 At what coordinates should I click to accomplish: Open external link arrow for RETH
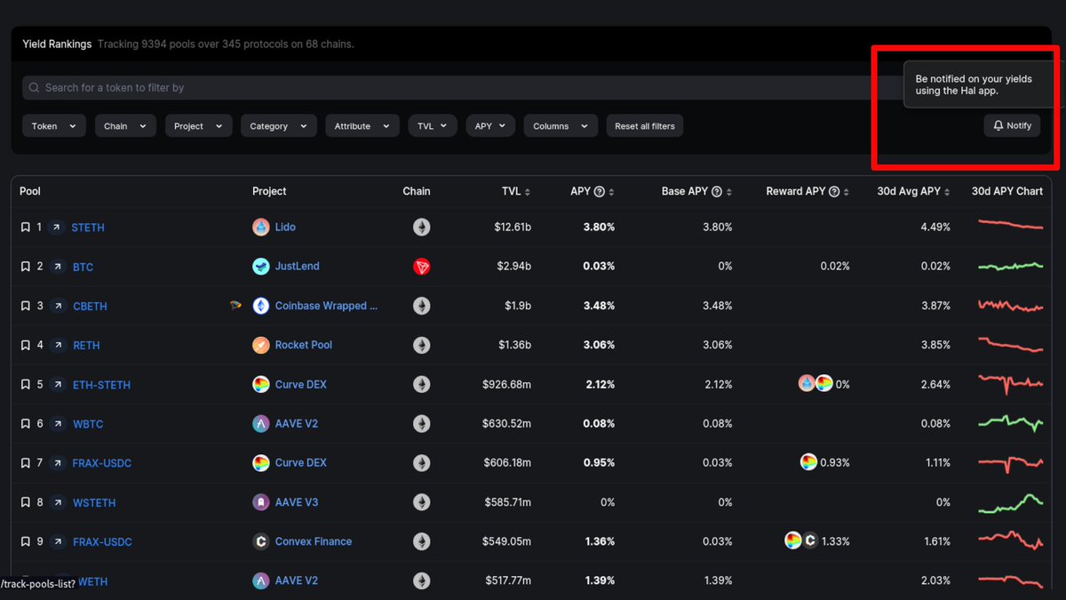point(58,345)
